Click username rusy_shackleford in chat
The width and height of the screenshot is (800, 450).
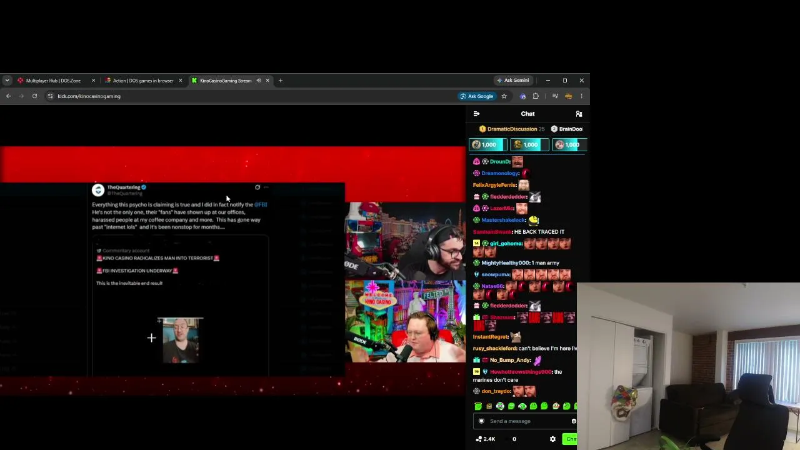[494, 349]
